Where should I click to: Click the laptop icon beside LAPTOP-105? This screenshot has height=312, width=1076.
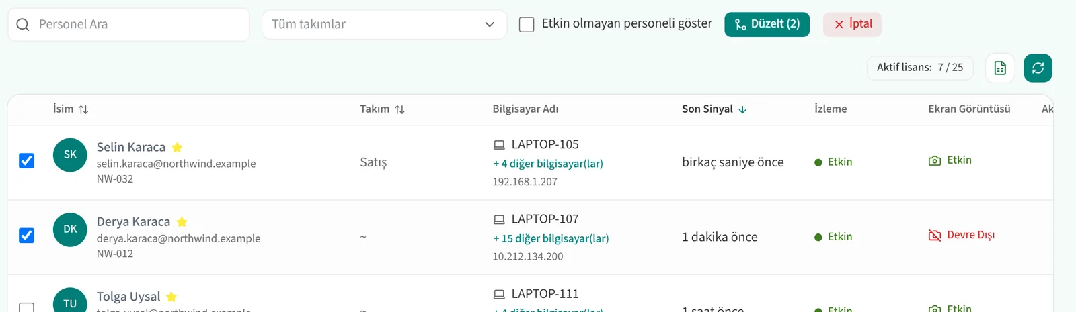tap(499, 145)
